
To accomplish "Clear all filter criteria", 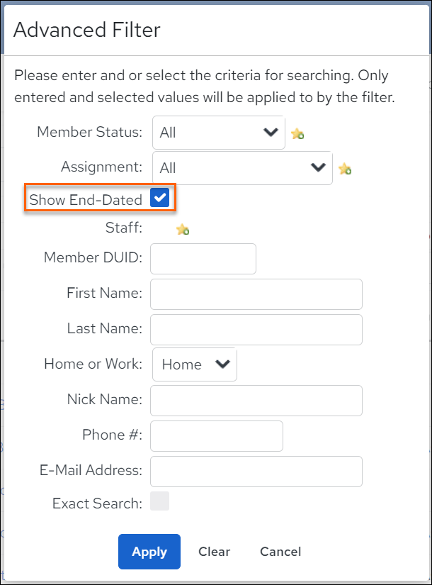I will click(214, 552).
